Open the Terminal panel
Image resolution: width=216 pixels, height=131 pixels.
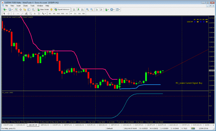pyautogui.click(x=29, y=10)
